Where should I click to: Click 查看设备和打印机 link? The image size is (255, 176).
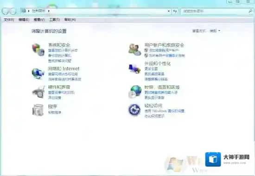click(x=61, y=93)
